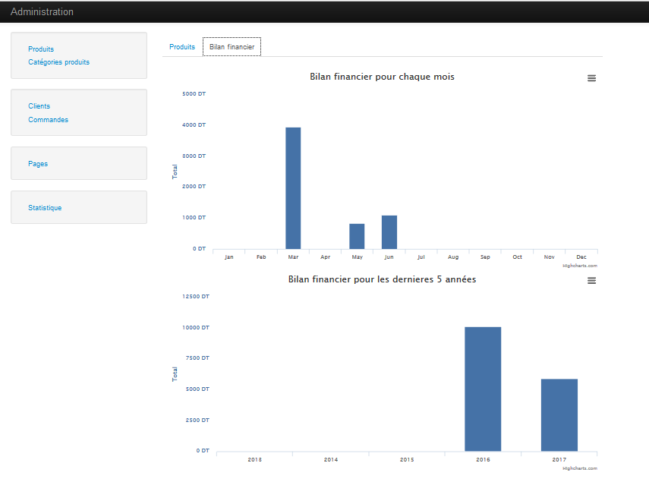Click the 2018 label on the yearly chart axis
649x482 pixels.
(254, 459)
